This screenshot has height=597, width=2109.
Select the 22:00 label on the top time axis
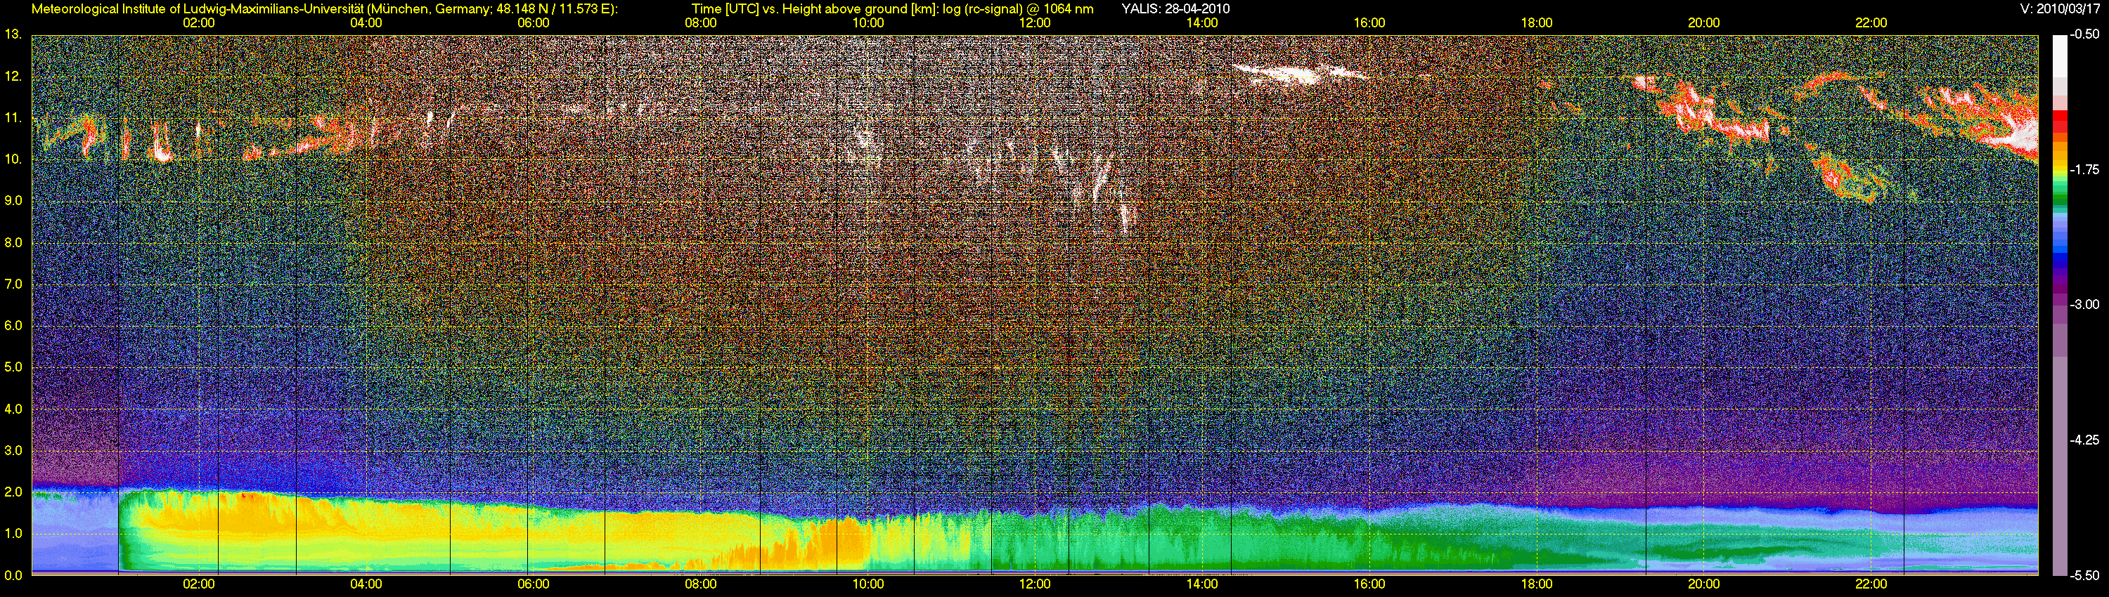(1871, 23)
